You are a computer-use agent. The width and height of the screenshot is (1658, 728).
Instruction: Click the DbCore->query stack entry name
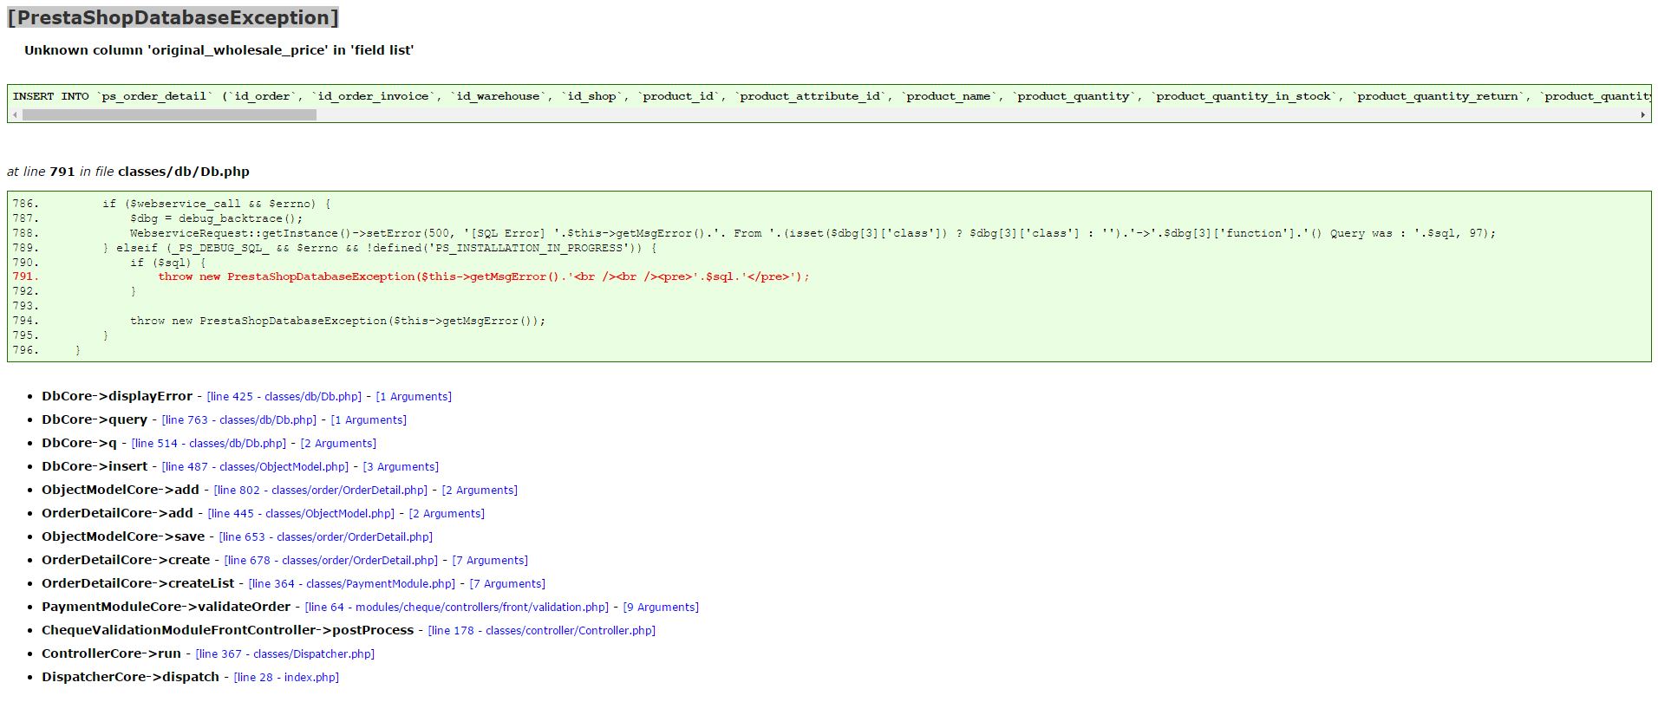pyautogui.click(x=95, y=419)
